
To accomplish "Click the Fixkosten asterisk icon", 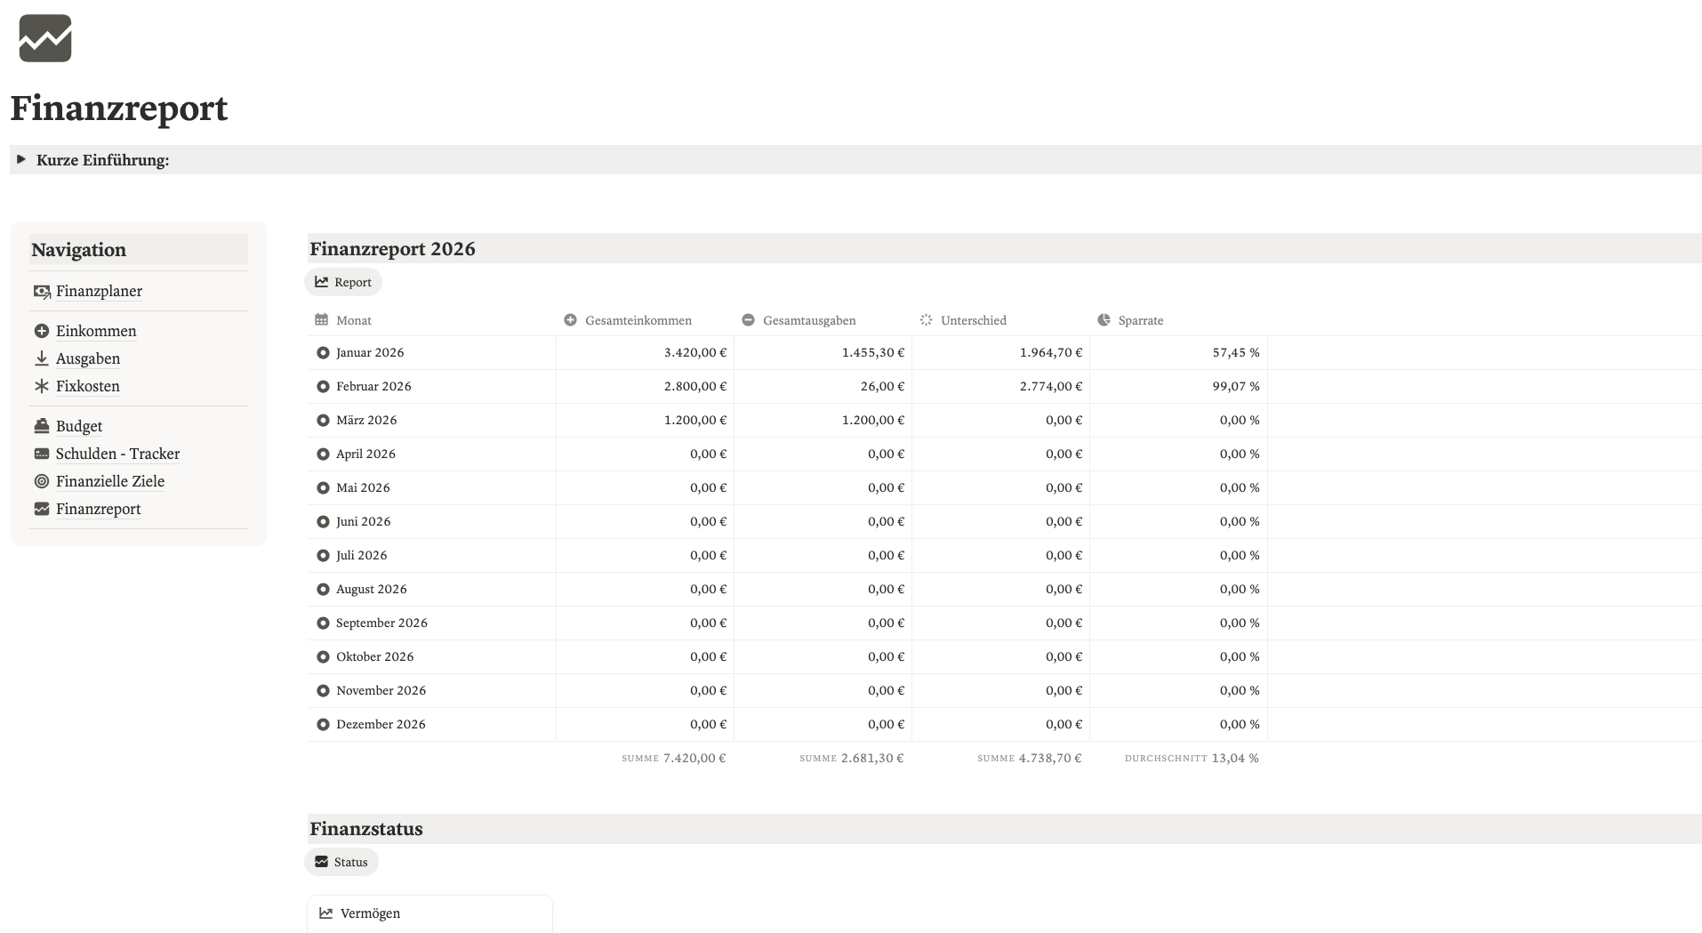I will point(41,386).
